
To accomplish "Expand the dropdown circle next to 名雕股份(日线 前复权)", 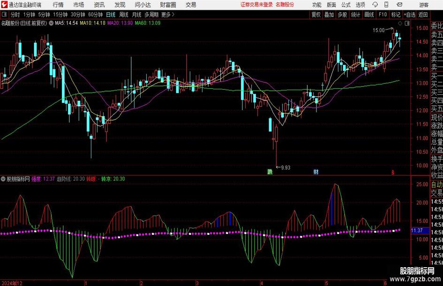I will 51,23.
